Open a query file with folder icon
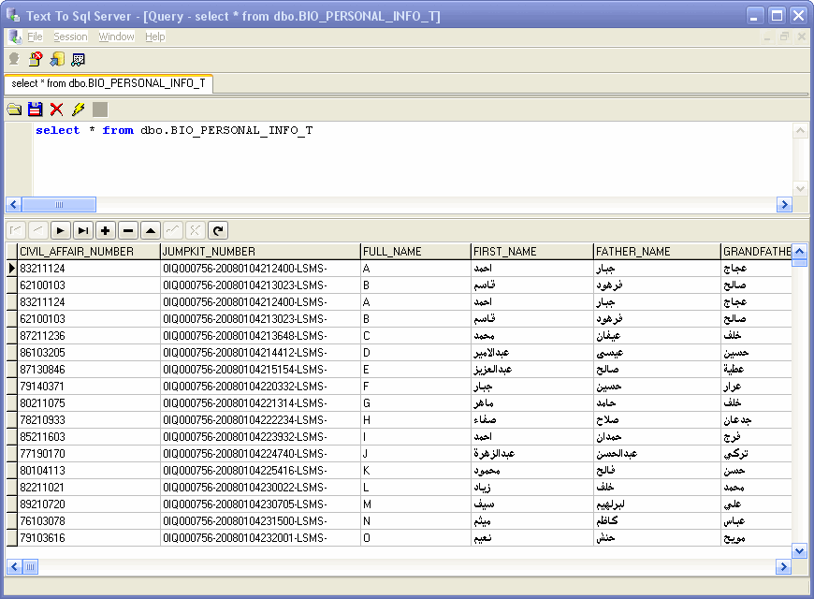 click(x=14, y=110)
